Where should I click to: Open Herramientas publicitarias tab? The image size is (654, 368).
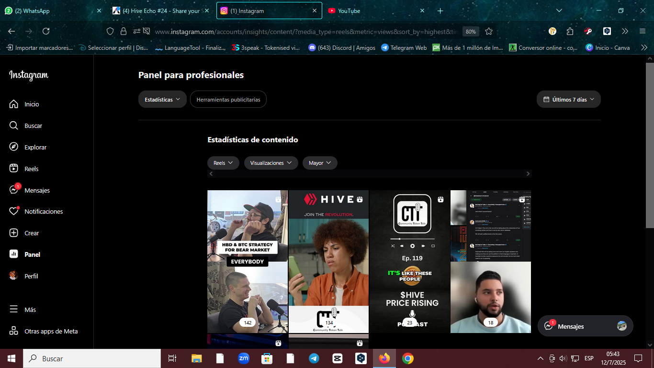click(x=228, y=99)
